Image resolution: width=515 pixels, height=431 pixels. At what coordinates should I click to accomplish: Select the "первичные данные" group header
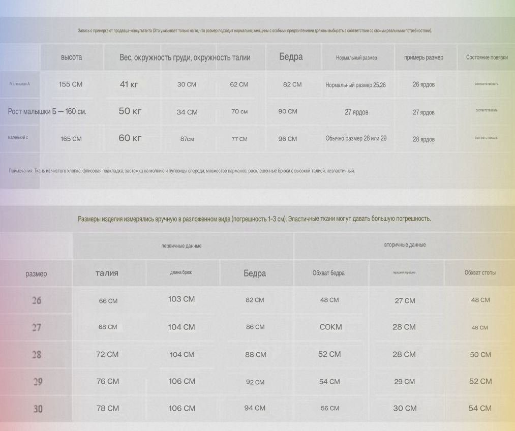coord(181,246)
